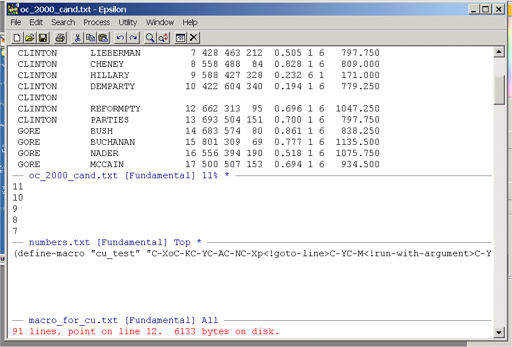The height and width of the screenshot is (347, 512).
Task: Undo the last change via toolbar
Action: coord(120,38)
